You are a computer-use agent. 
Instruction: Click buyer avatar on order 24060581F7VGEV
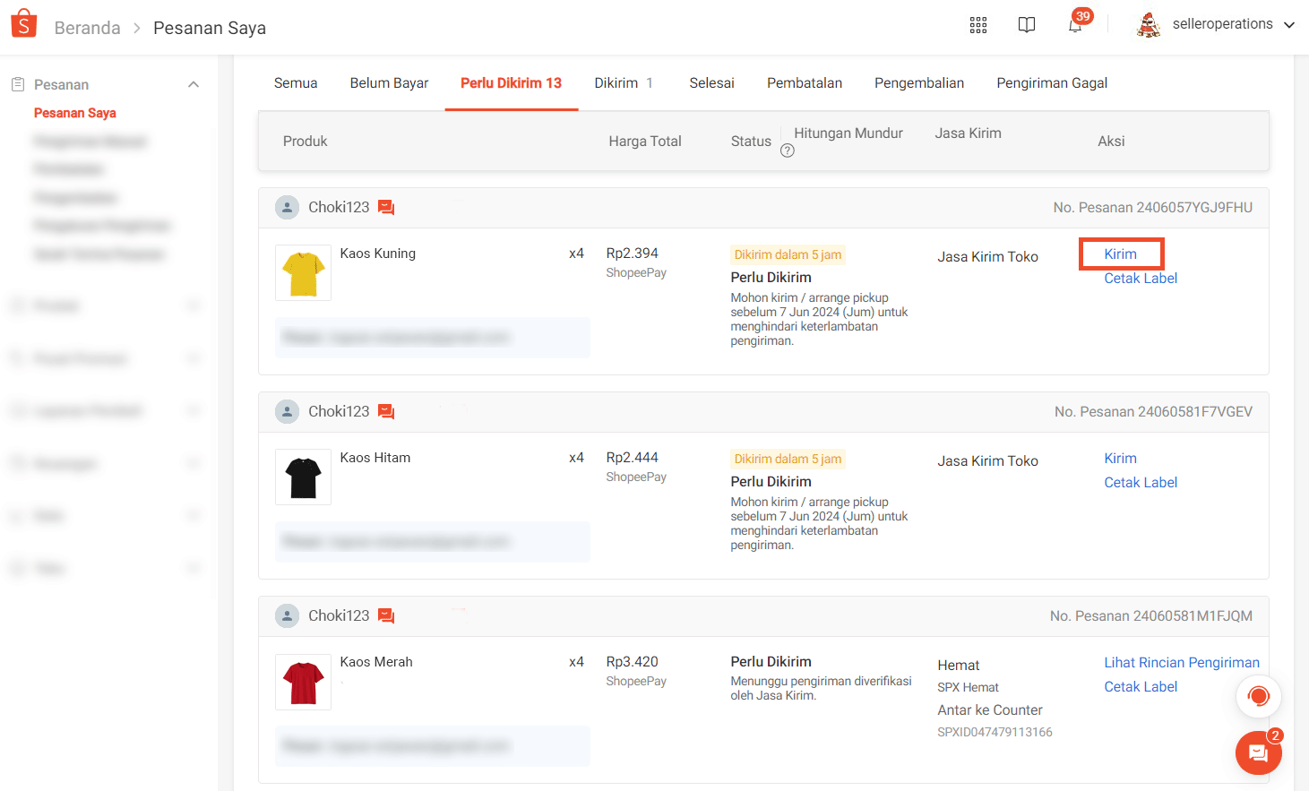tap(287, 412)
